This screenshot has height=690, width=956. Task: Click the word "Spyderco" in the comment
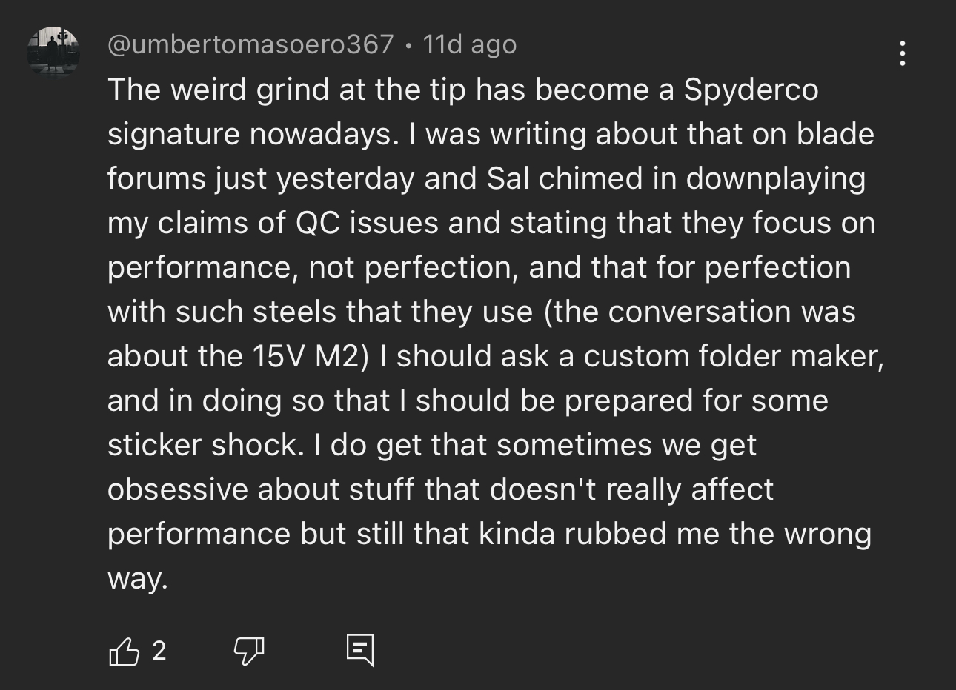(751, 90)
